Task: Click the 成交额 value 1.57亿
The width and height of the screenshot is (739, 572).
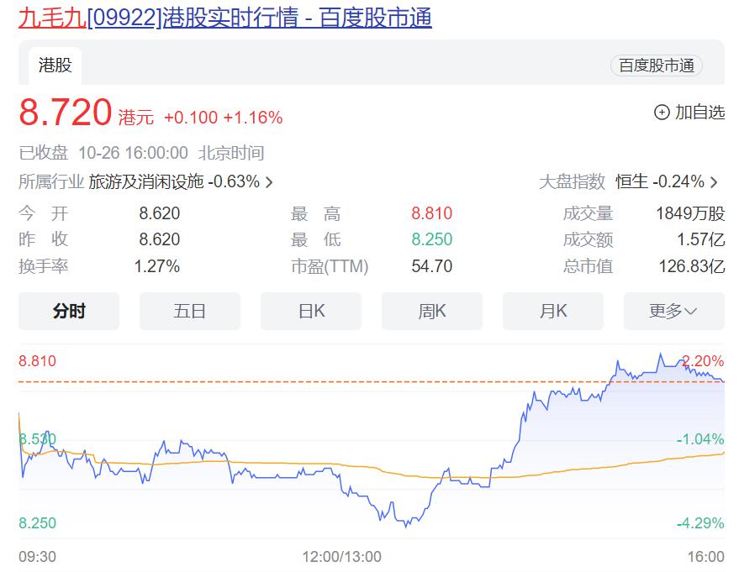Action: click(701, 239)
